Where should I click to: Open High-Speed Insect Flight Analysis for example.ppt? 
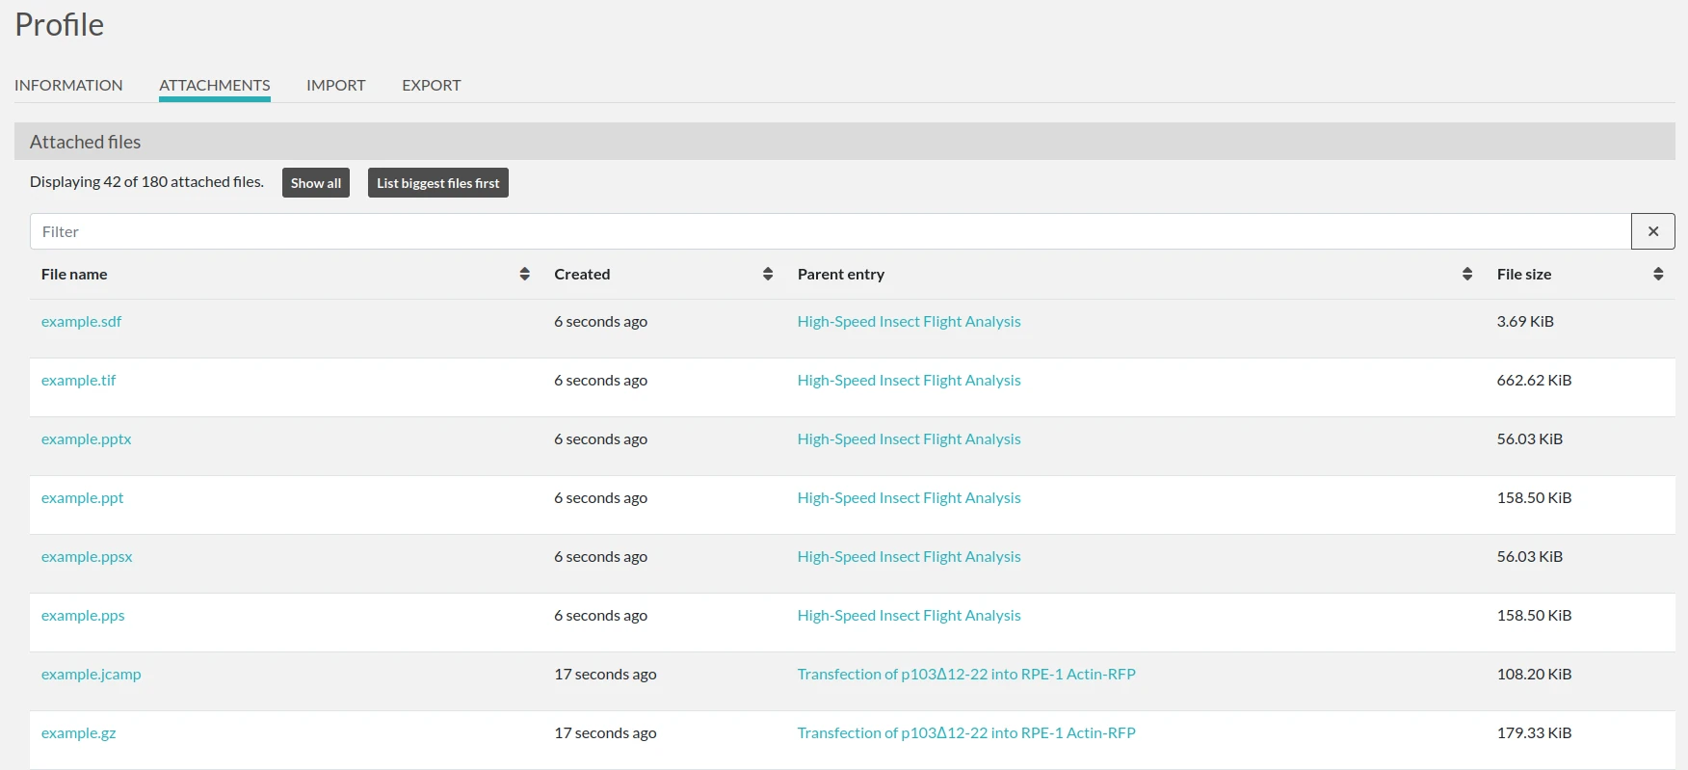click(x=909, y=498)
